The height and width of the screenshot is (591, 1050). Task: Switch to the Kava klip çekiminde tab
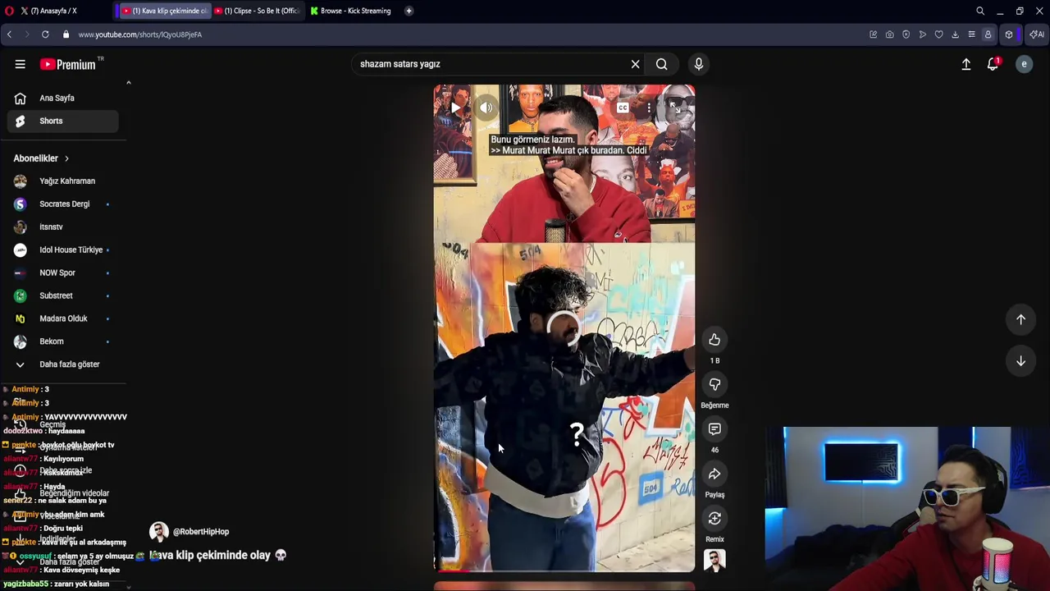(x=164, y=11)
